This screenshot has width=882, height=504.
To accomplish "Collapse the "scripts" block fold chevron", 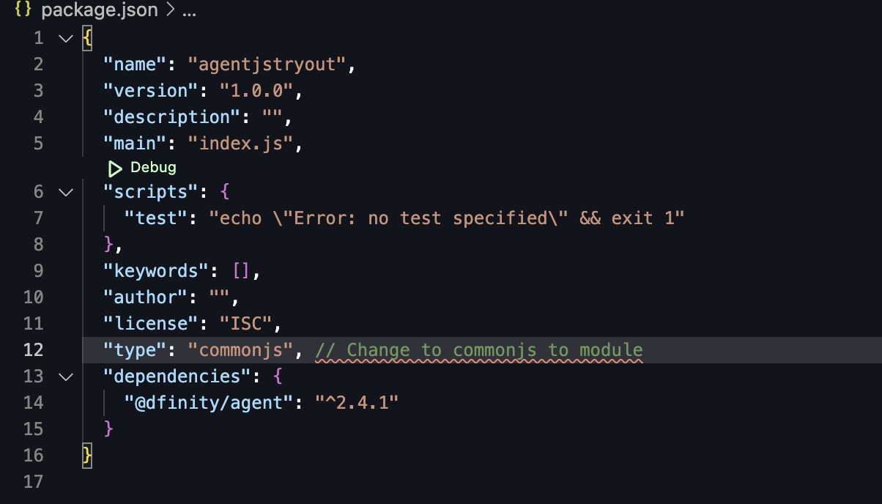I will coord(67,192).
